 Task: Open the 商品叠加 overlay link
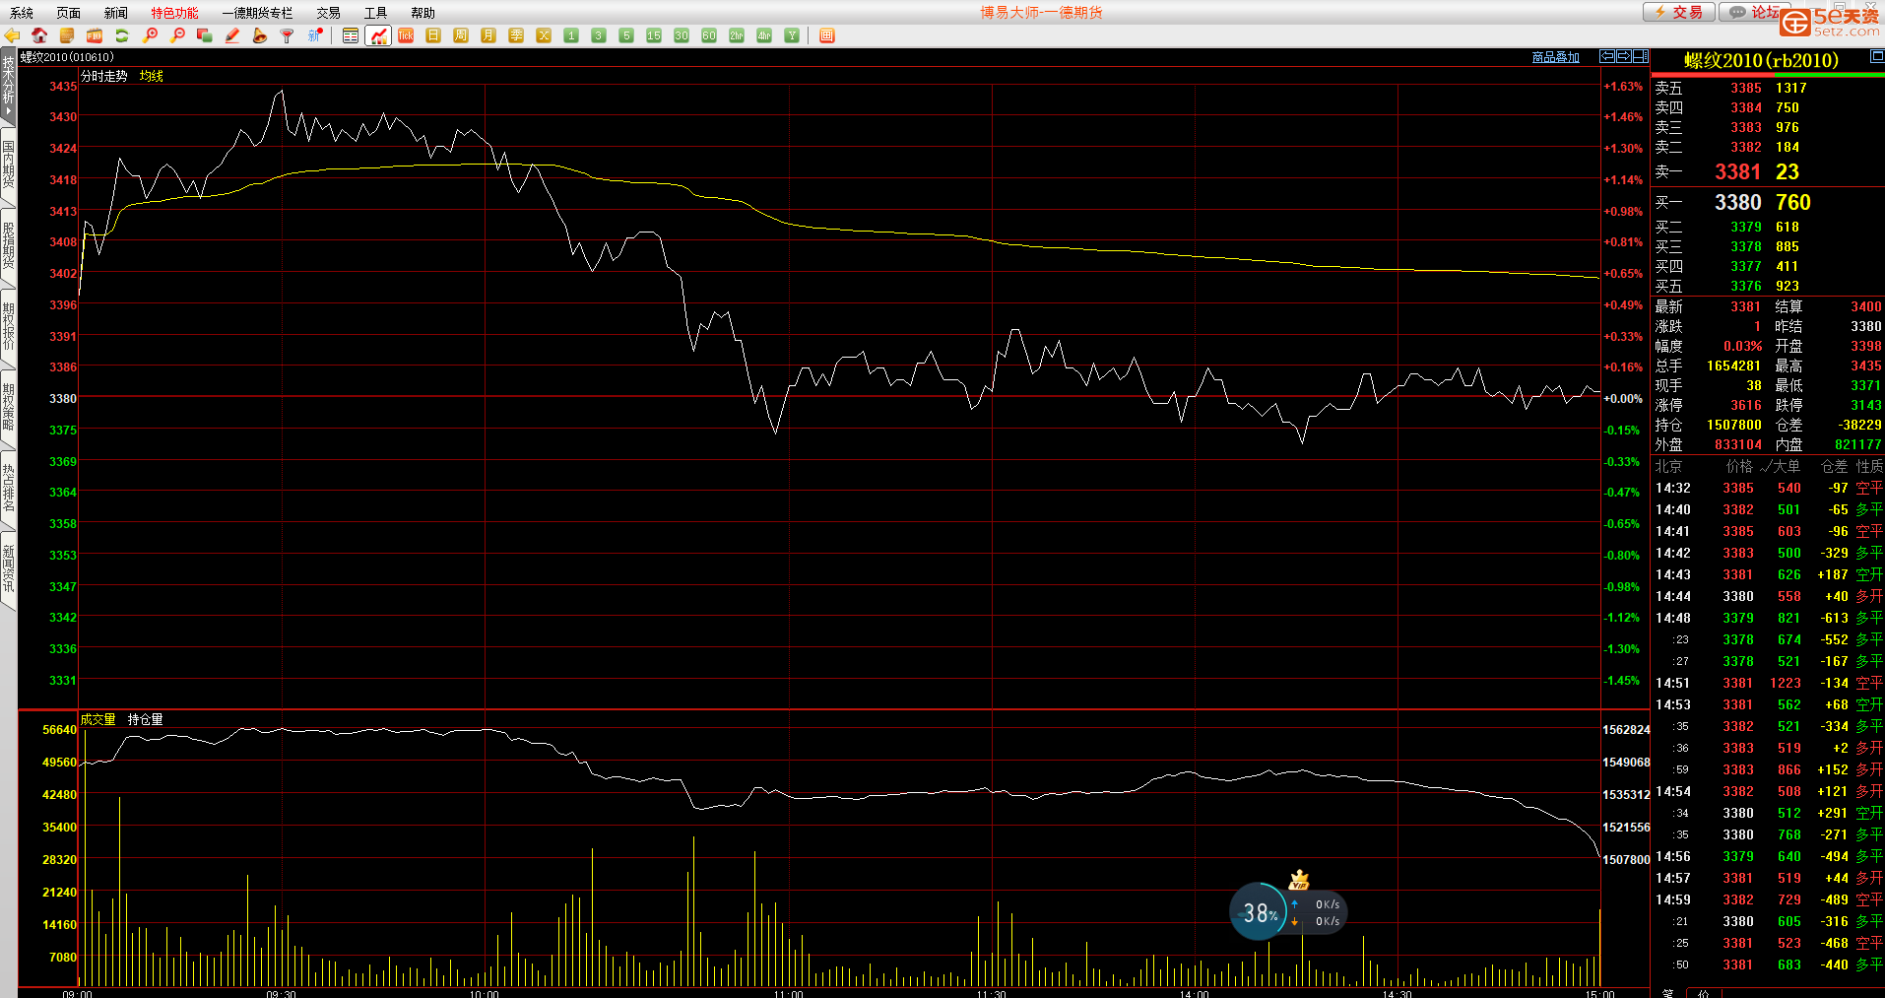pos(1556,57)
